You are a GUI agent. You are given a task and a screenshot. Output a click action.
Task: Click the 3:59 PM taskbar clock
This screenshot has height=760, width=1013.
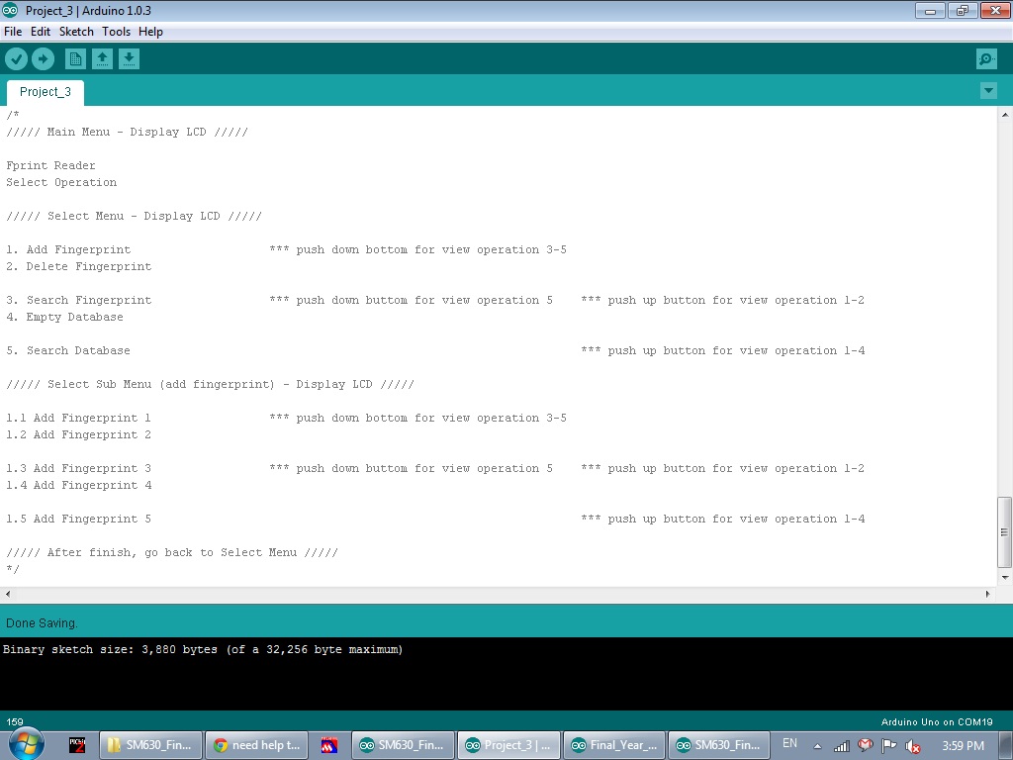tap(963, 745)
